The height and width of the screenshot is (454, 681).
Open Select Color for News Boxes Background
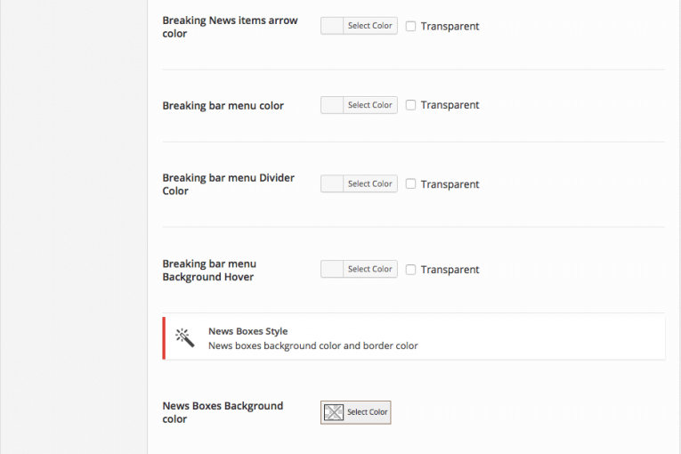tap(367, 412)
